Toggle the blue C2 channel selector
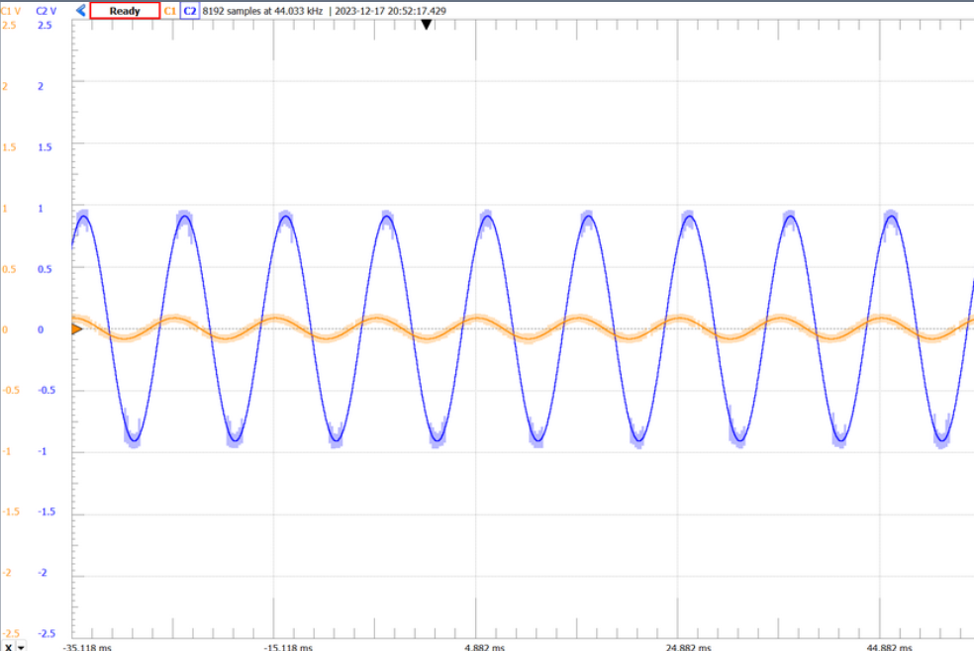974x651 pixels. click(x=190, y=11)
